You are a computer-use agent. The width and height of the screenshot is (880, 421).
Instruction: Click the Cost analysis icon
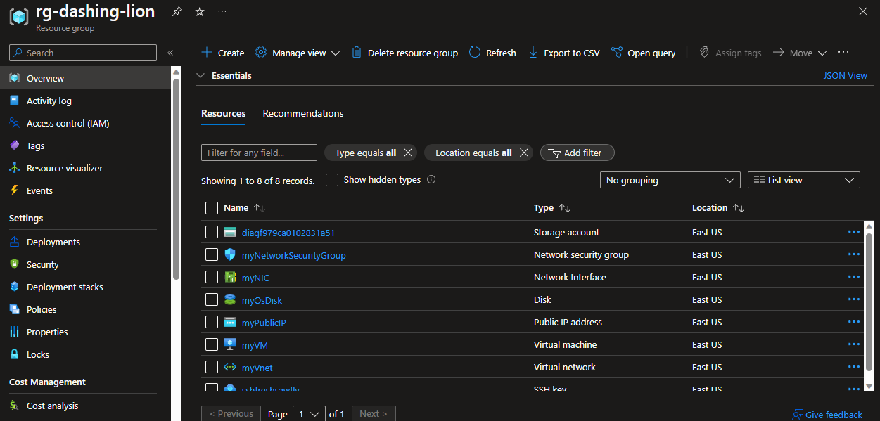pyautogui.click(x=14, y=406)
